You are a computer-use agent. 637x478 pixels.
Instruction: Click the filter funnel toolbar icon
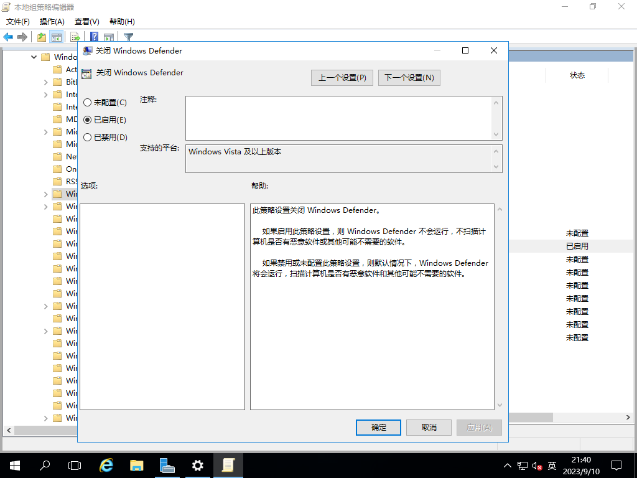128,37
